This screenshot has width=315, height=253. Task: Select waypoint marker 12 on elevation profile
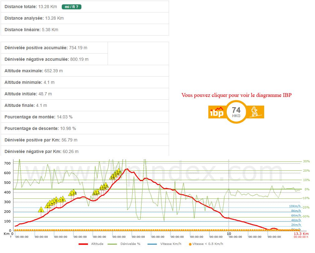point(97,192)
